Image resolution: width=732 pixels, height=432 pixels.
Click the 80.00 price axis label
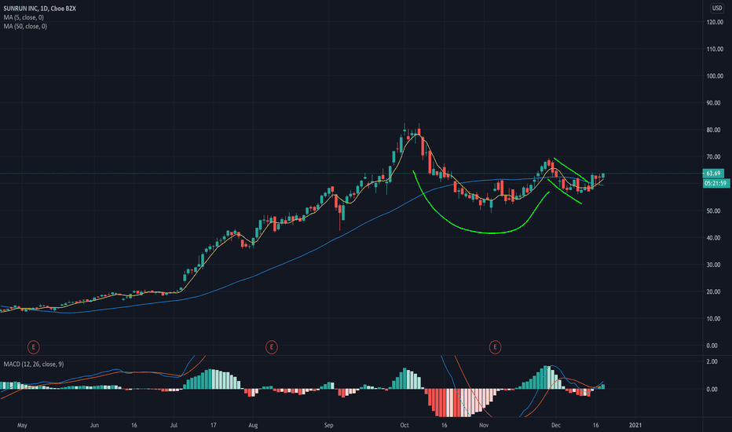713,130
